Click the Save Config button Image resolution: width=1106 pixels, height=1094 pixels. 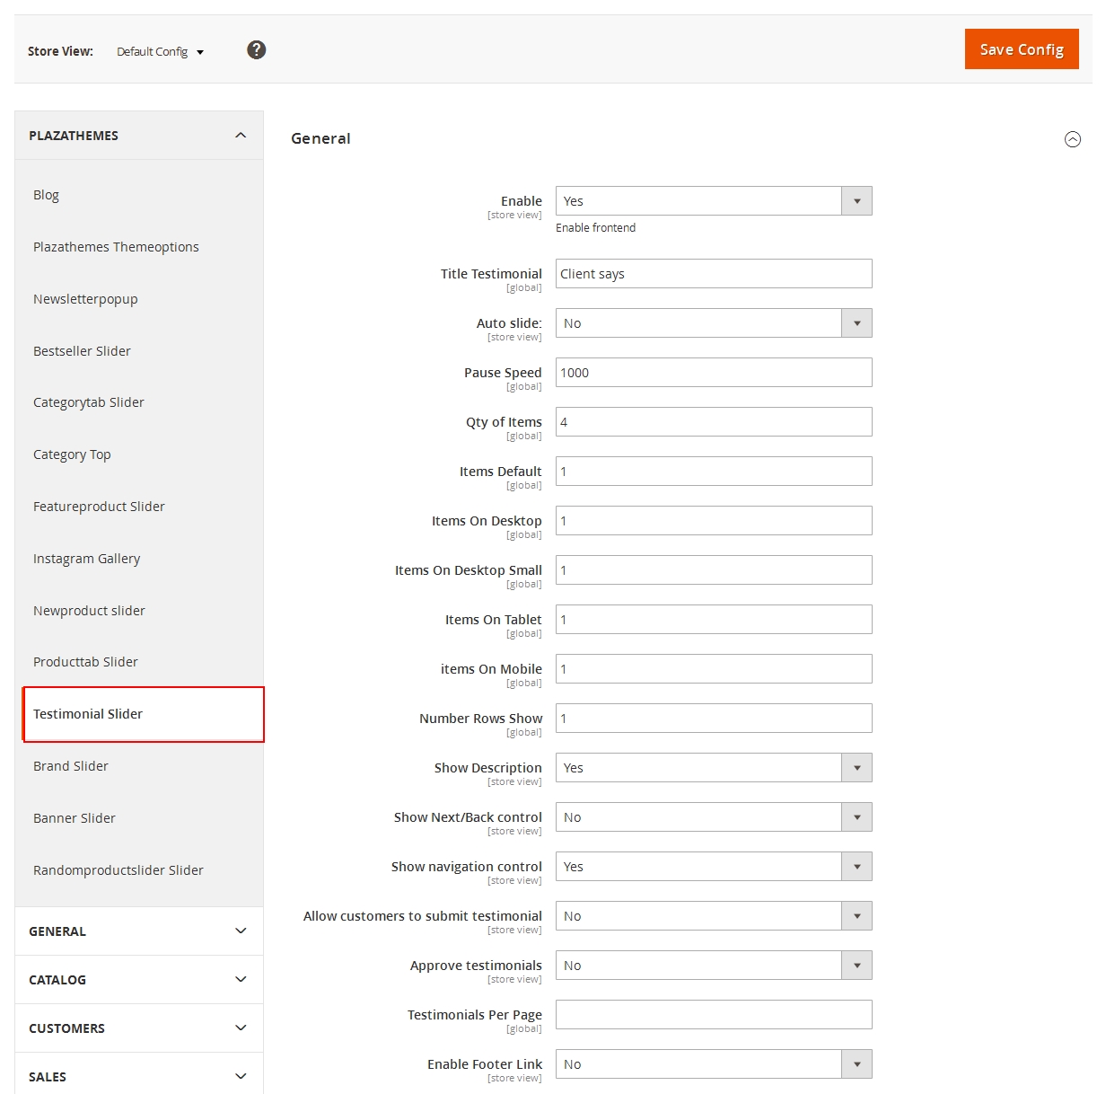point(1021,49)
